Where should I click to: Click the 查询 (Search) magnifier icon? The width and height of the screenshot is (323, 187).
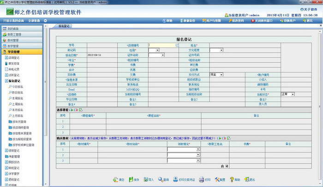(x=163, y=180)
